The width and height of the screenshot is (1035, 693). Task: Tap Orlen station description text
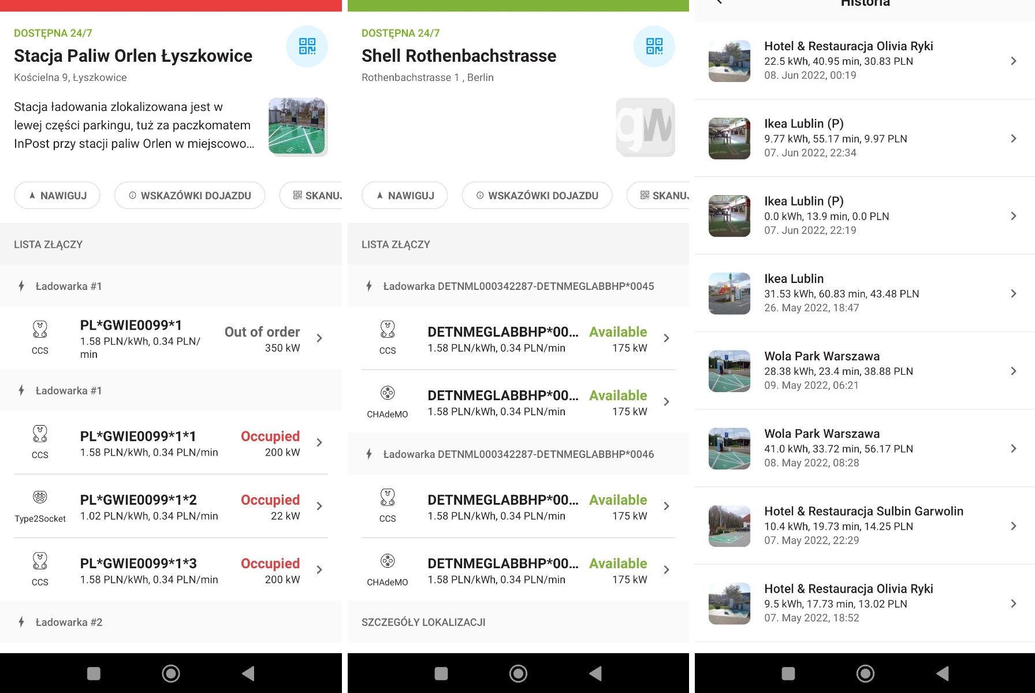click(x=134, y=125)
